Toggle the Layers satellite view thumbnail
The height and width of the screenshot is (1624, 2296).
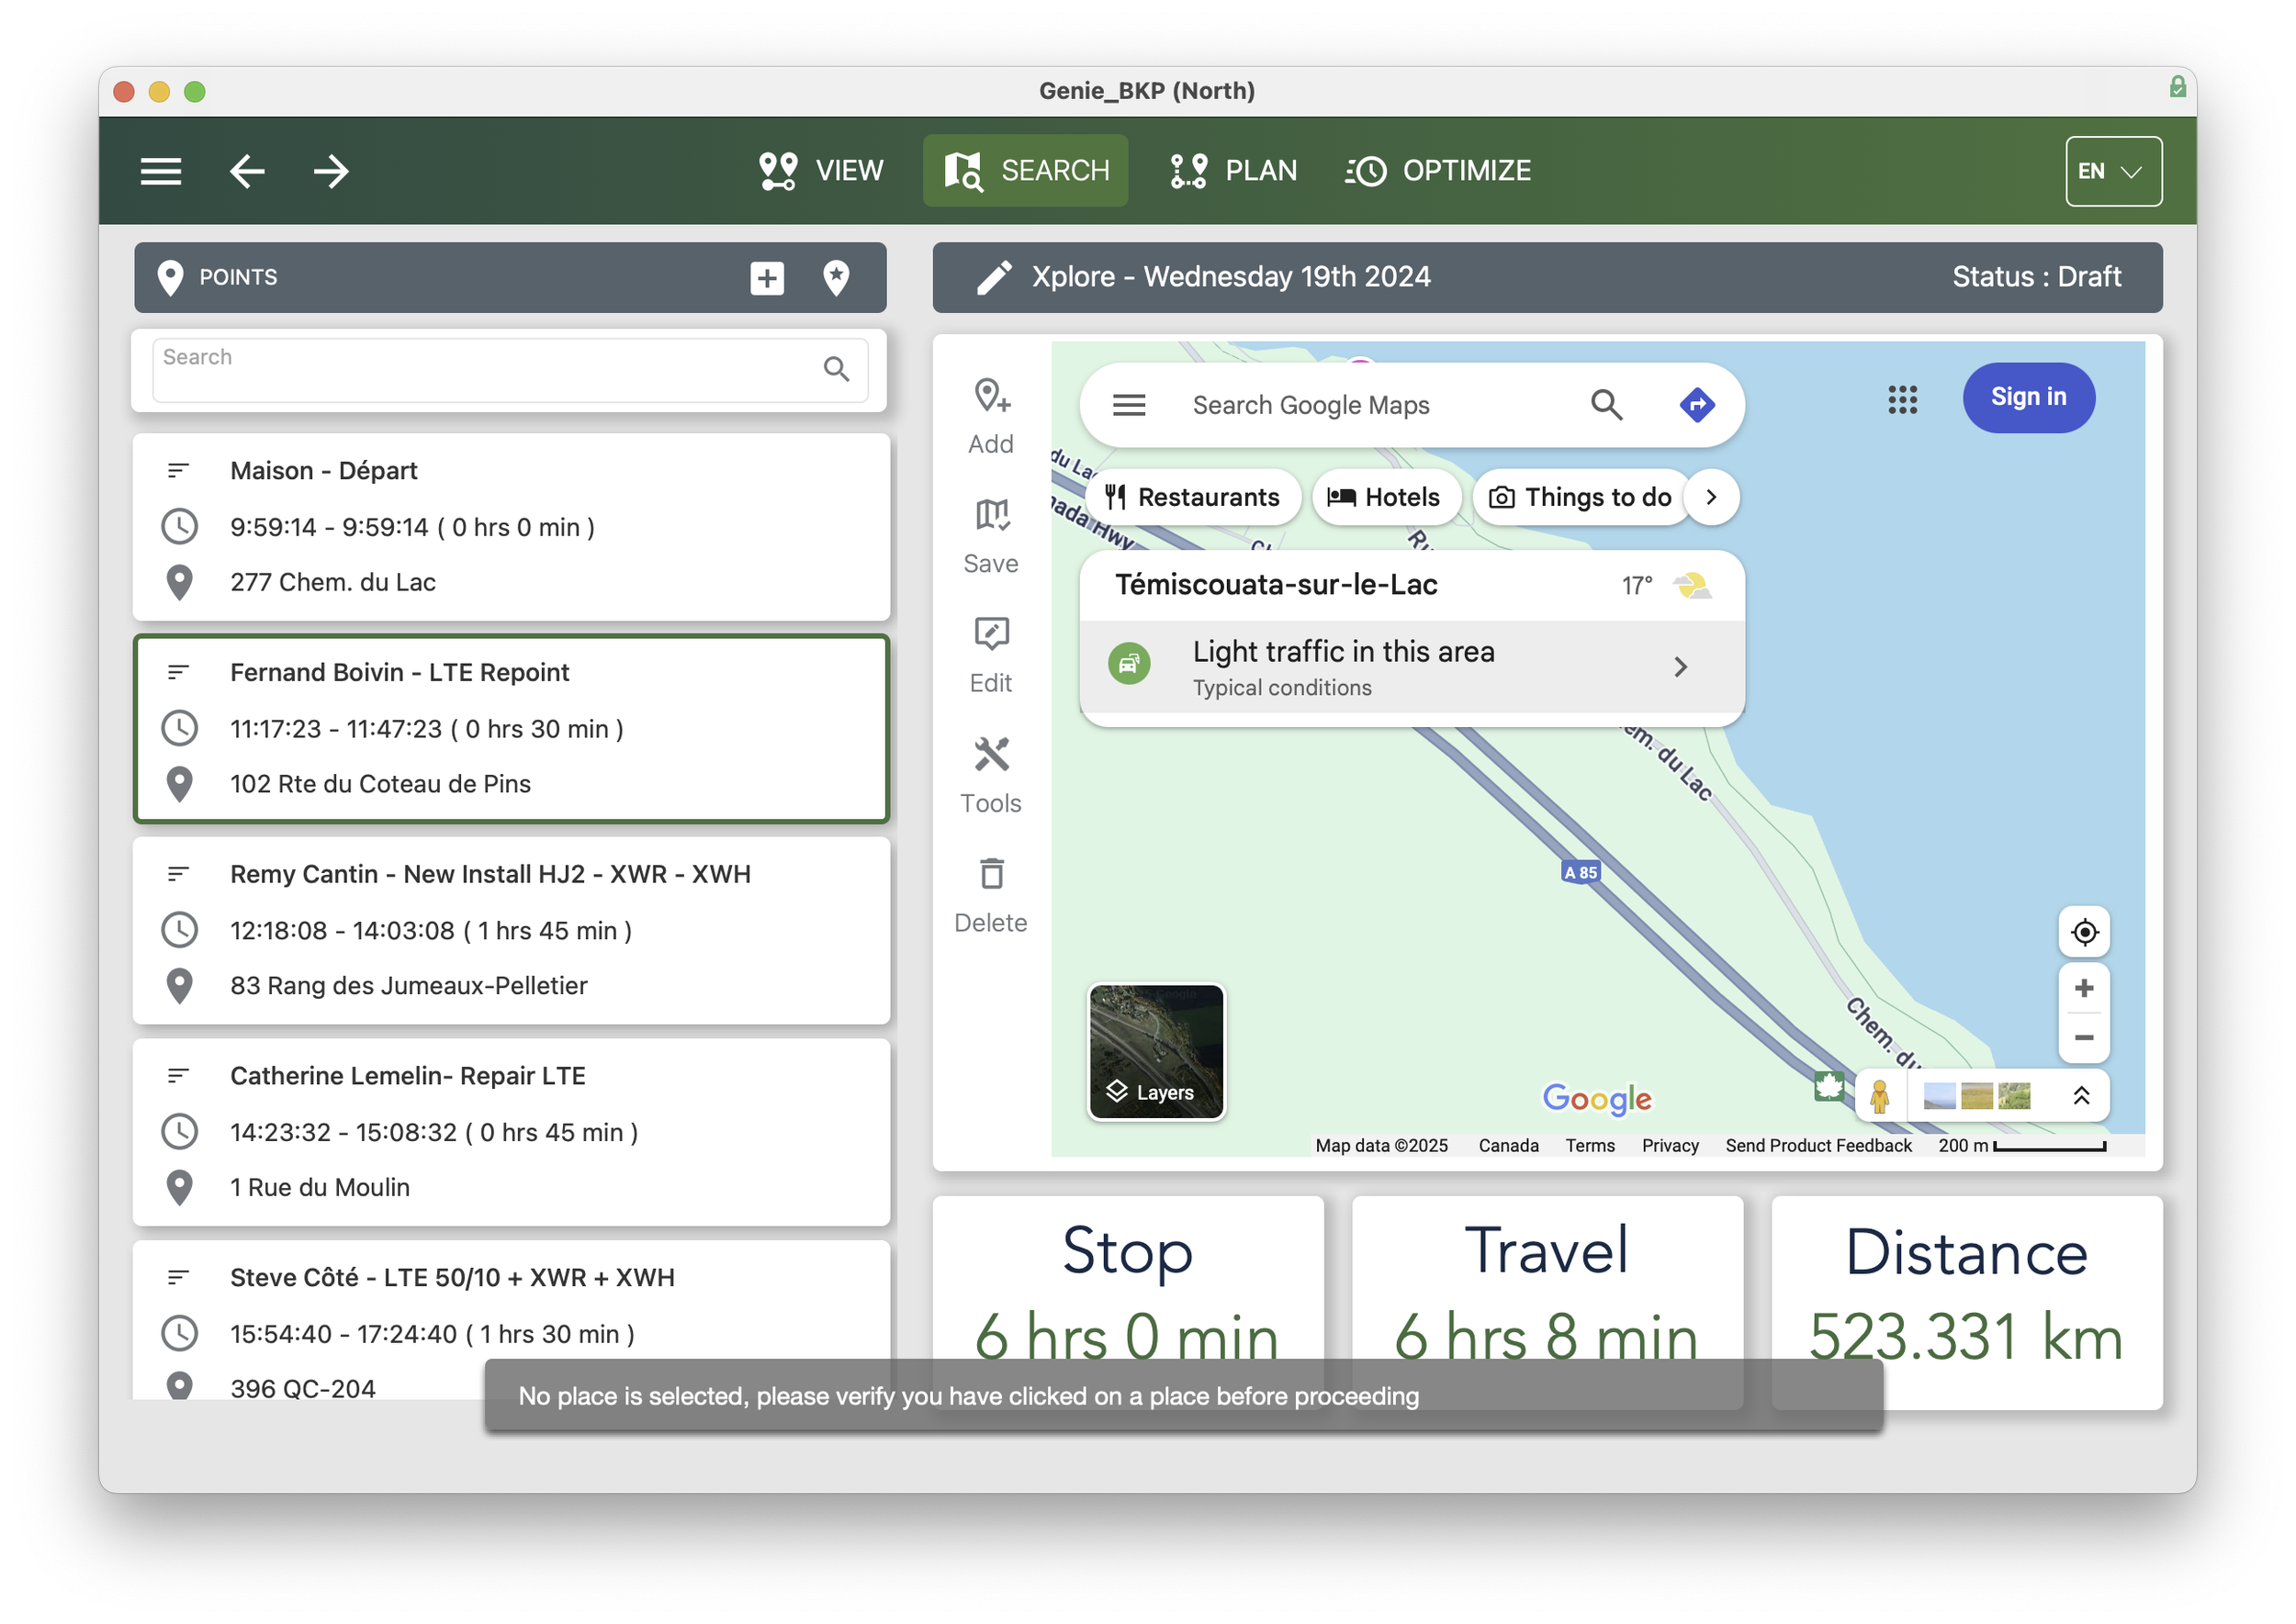[x=1155, y=1051]
